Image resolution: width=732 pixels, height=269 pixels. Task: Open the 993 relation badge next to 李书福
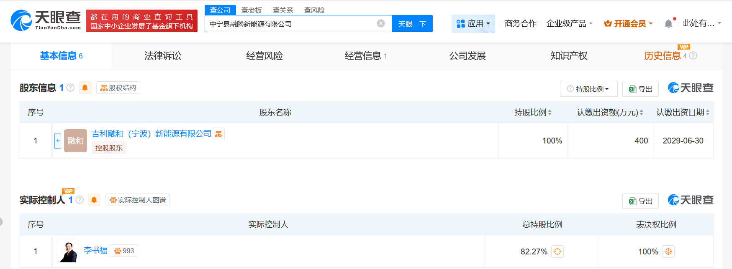[x=124, y=251]
